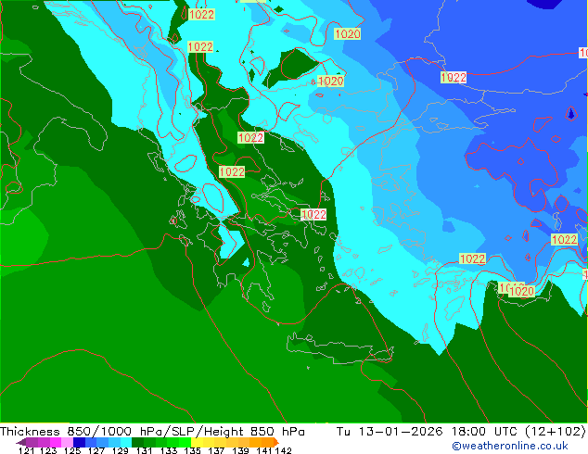Click the topmost '1020' pressure label
The width and height of the screenshot is (588, 454).
click(347, 34)
